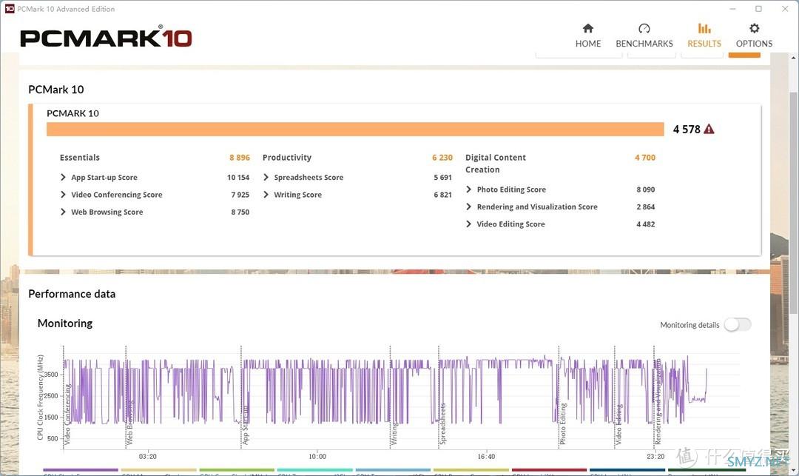Click the vertical scrollbar on the right

(794, 204)
